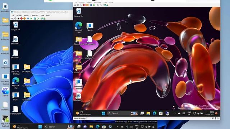The width and height of the screenshot is (230, 129).
Task: Click ENG UK language indicator in right VM
Action: (x=189, y=113)
